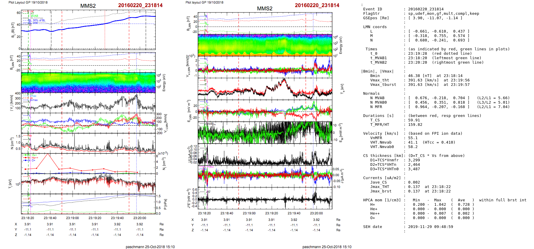Click the MMS2 title above the left plot
534x249 pixels.
click(88, 6)
